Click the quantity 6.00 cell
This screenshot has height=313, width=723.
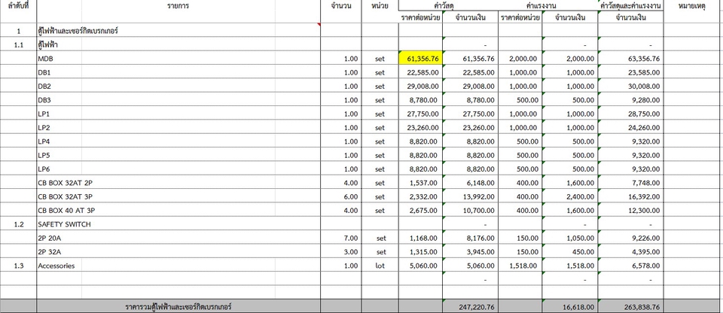[343, 196]
